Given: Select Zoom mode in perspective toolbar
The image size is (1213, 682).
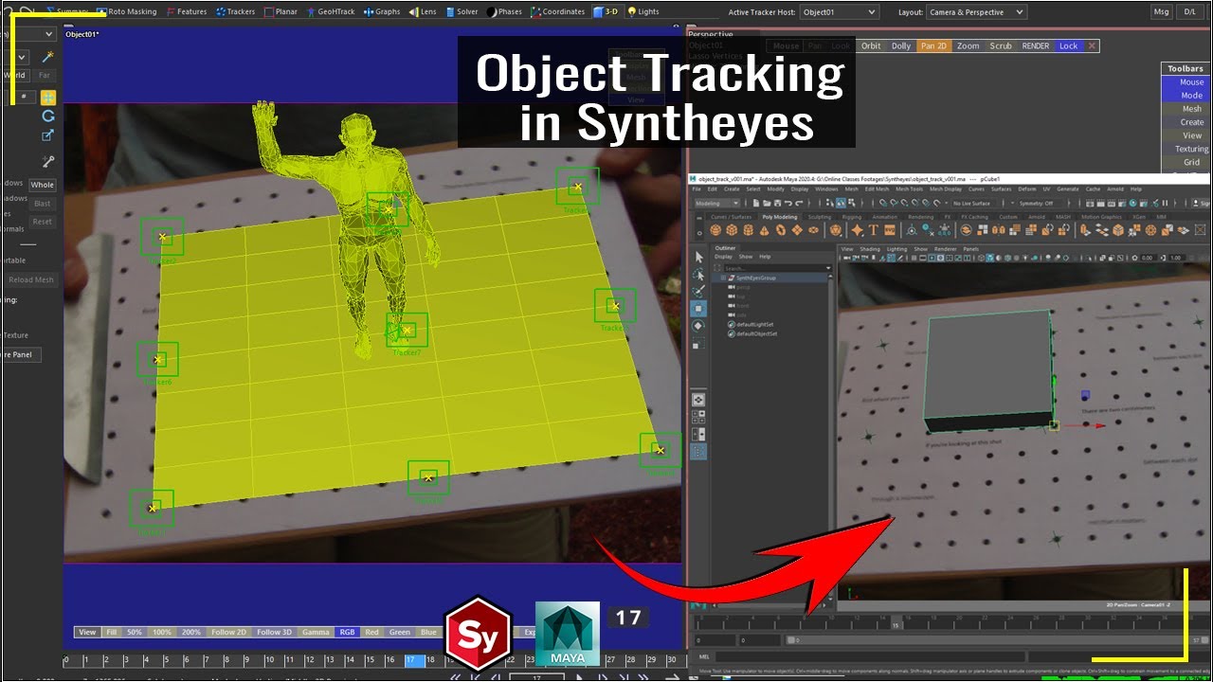Looking at the screenshot, I should (968, 45).
